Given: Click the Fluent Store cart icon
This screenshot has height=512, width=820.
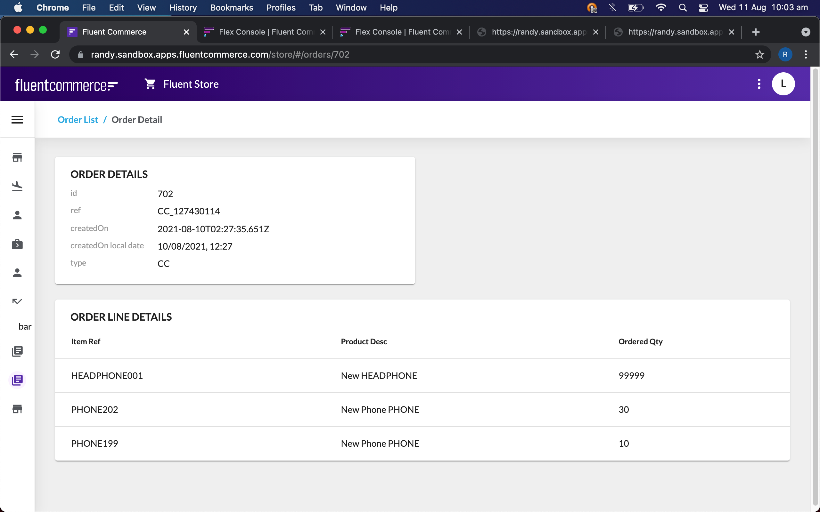Looking at the screenshot, I should tap(150, 84).
